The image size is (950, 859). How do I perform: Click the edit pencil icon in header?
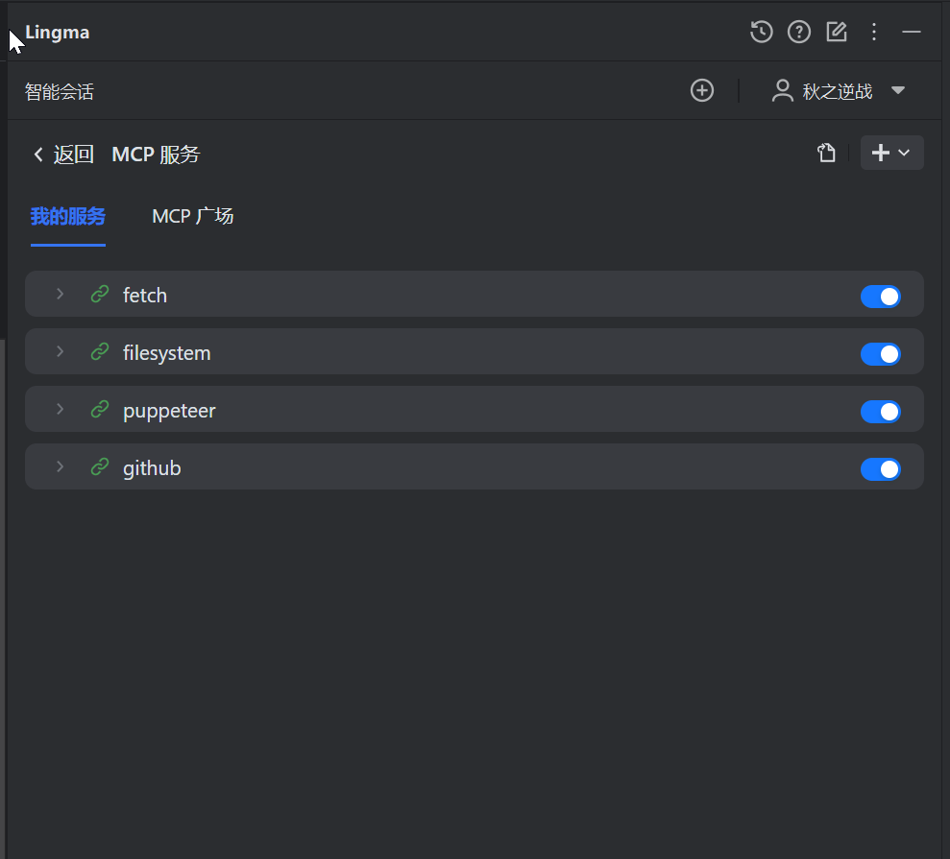coord(837,32)
